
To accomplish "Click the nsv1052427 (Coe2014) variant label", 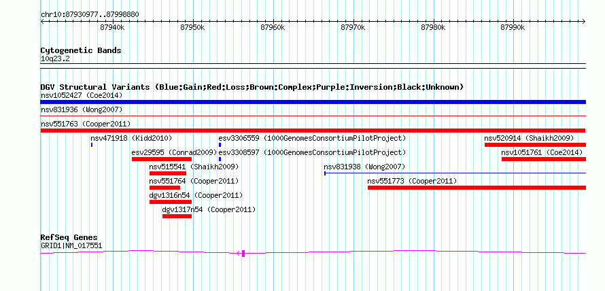I will tap(82, 95).
